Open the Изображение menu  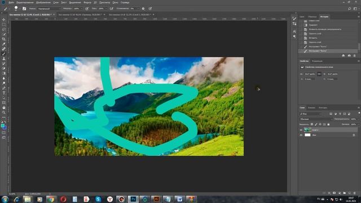[43, 2]
